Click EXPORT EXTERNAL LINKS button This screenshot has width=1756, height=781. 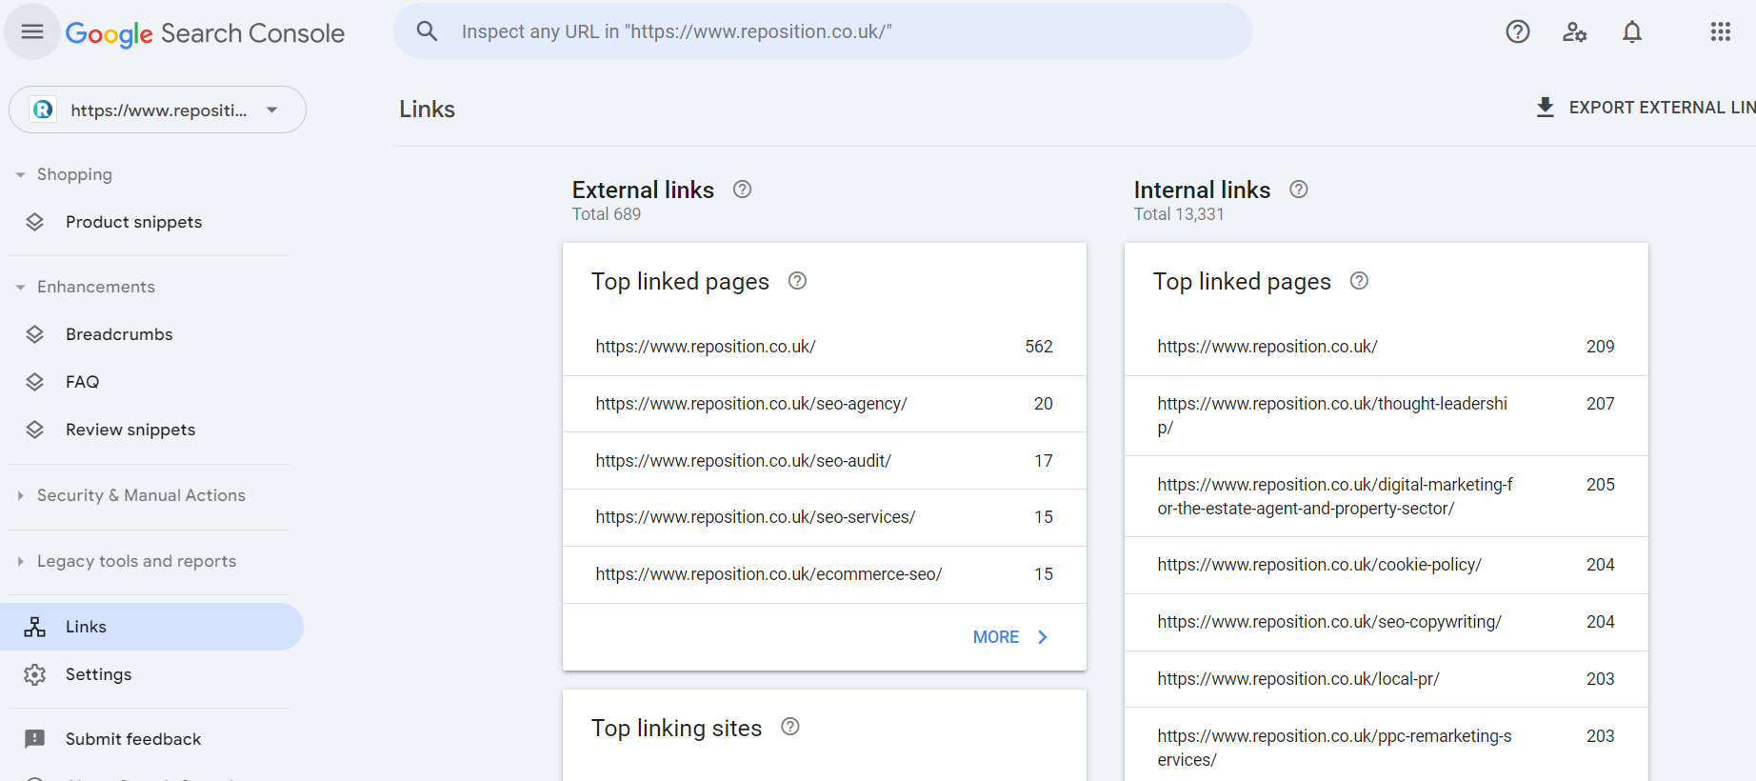(x=1645, y=108)
